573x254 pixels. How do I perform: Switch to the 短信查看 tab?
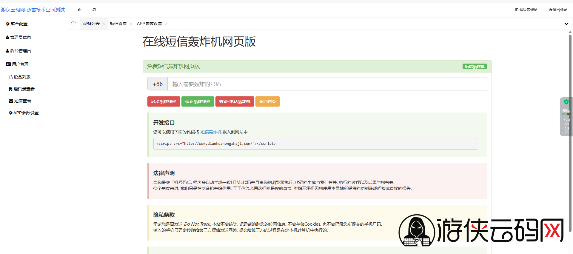coord(118,24)
